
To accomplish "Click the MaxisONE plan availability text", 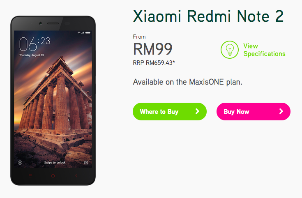I will coord(188,82).
